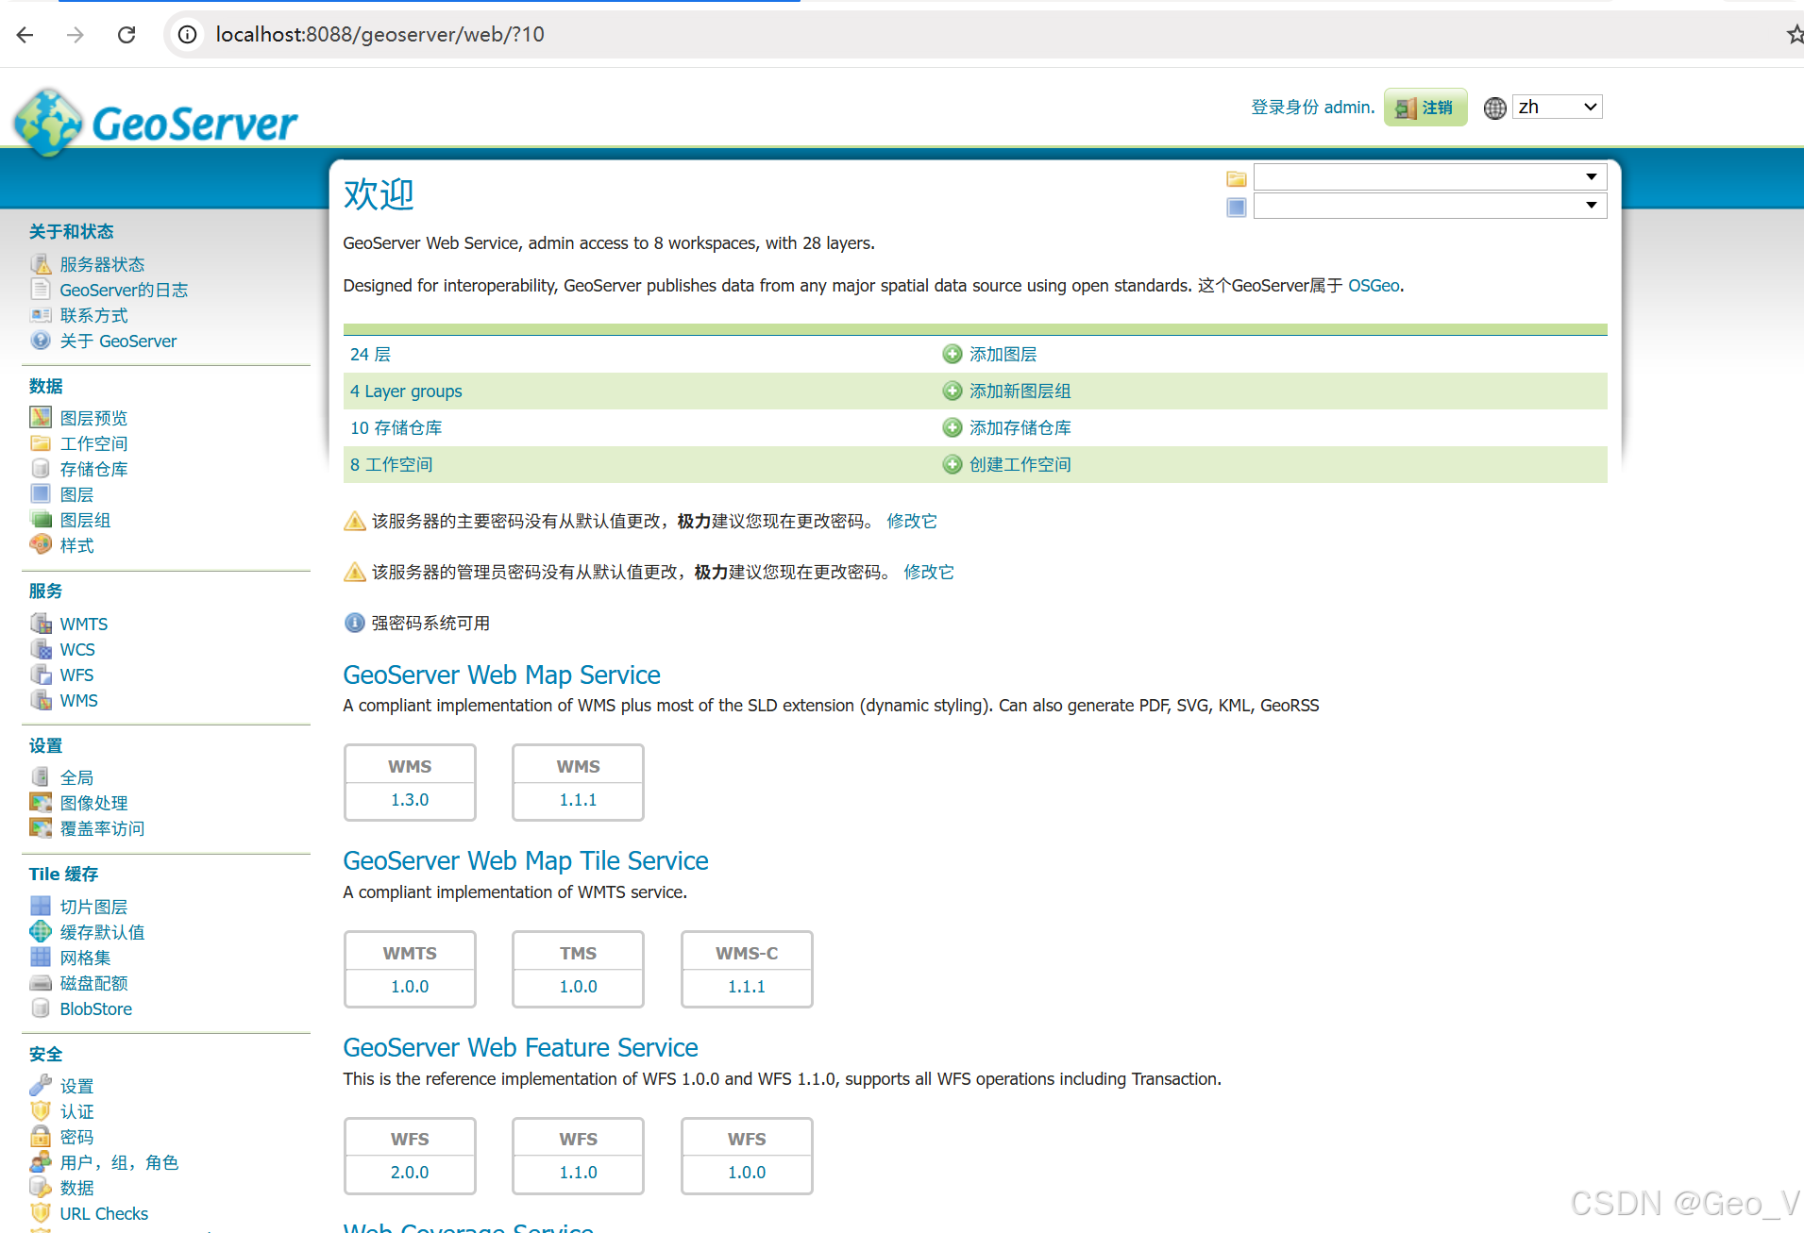Click the 注销 logout button
Screen dimensions: 1804x1233
pyautogui.click(x=1425, y=108)
